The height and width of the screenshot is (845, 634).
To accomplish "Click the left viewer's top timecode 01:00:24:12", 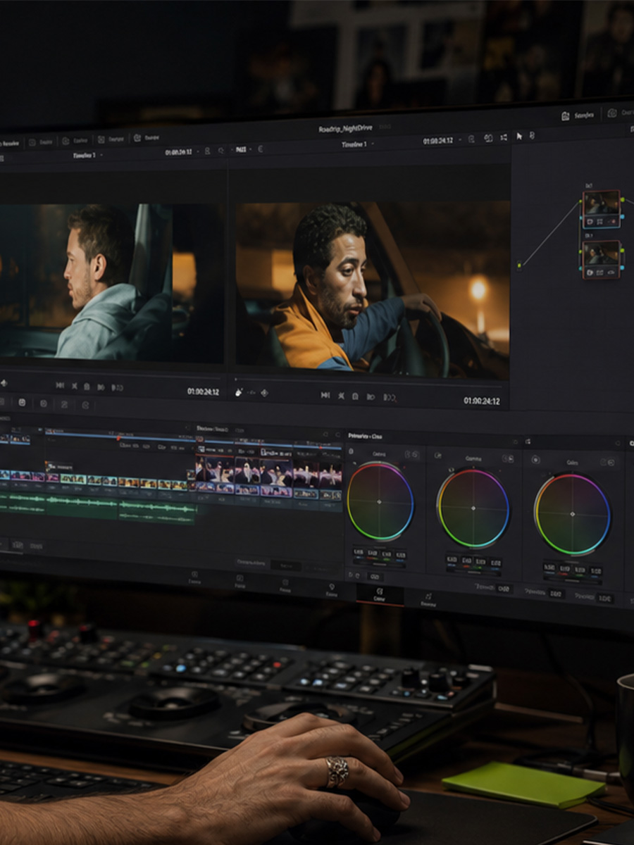I will (x=180, y=152).
